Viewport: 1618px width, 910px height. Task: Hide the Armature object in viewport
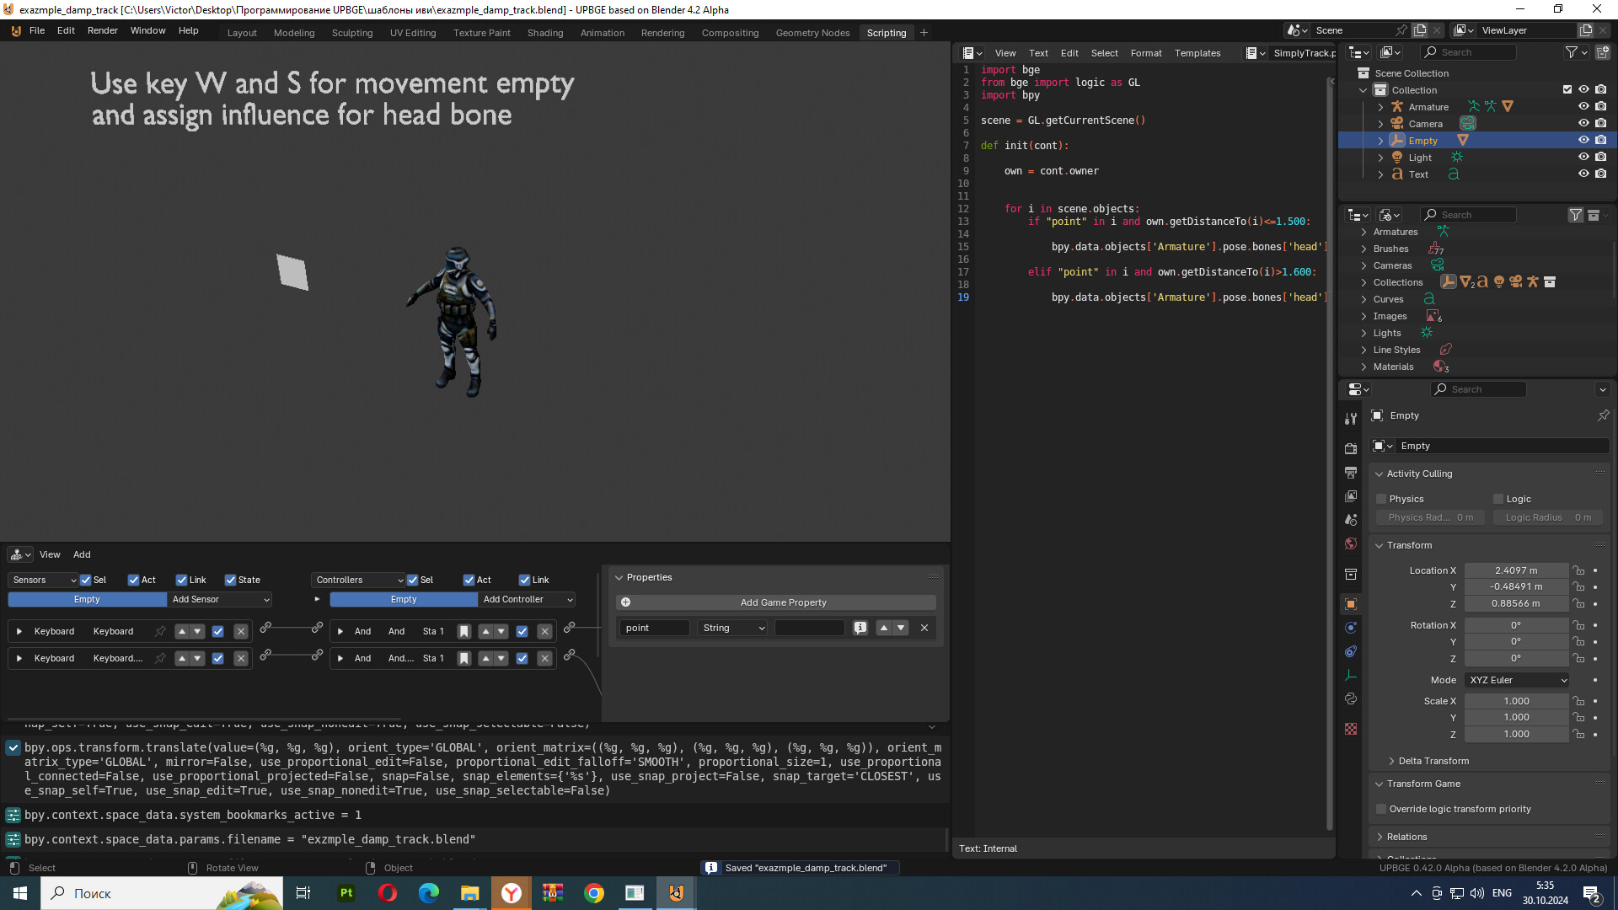click(x=1583, y=106)
